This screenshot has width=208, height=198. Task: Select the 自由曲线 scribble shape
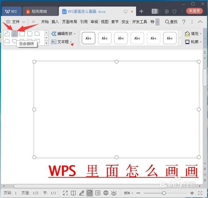pyautogui.click(x=15, y=34)
